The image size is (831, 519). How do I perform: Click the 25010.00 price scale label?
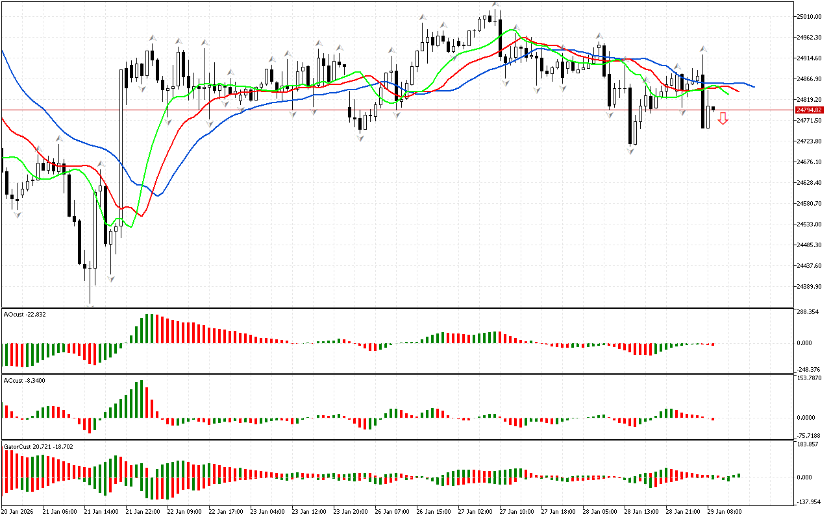(808, 17)
